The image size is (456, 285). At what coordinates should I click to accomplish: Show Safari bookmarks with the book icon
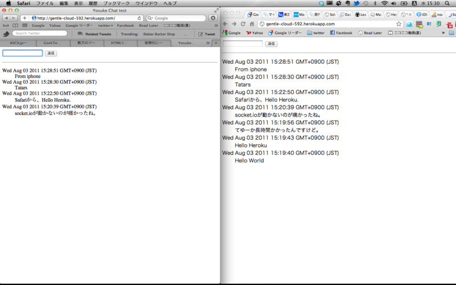pyautogui.click(x=15, y=26)
